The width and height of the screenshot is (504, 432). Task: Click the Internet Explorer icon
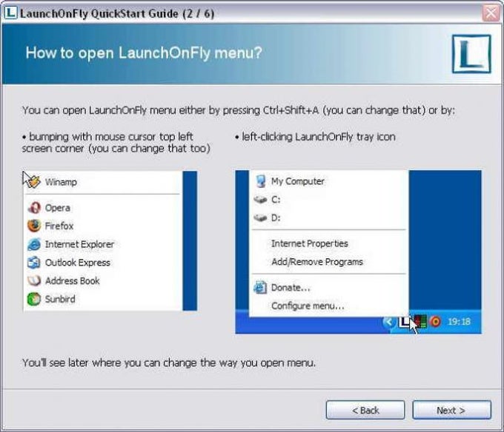click(x=34, y=244)
